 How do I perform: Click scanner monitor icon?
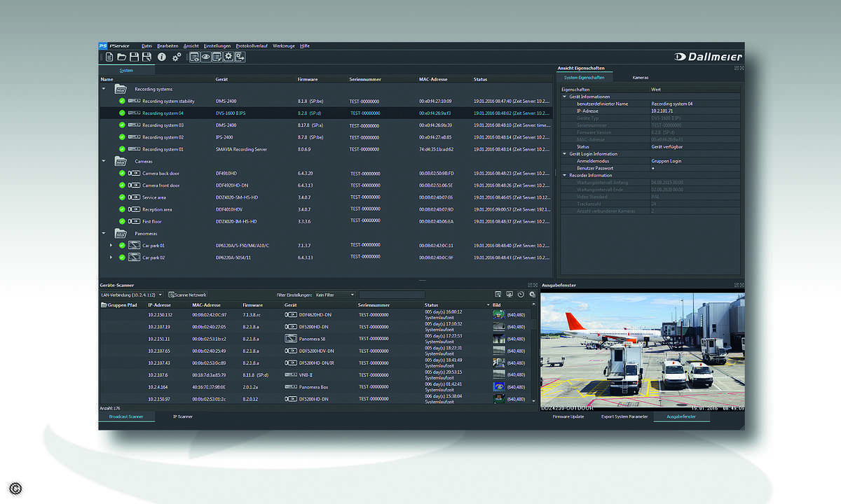click(510, 294)
